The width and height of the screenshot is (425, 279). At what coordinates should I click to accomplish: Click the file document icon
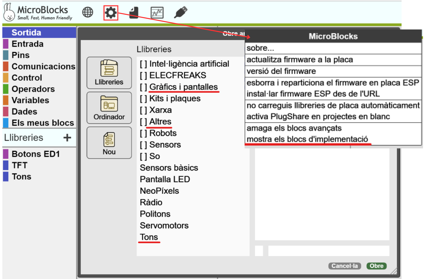(x=134, y=13)
